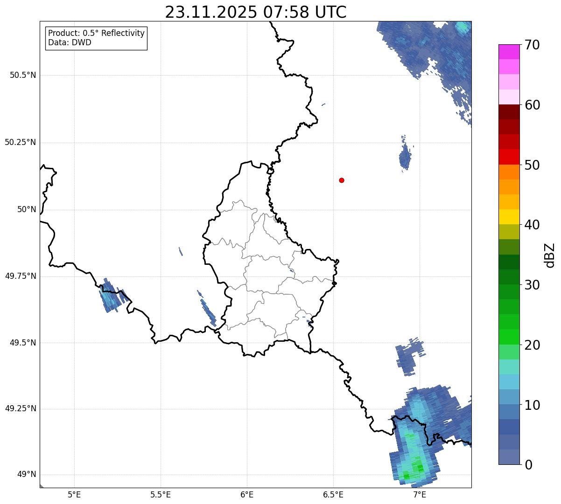
Task: Click the colorbar tick label 10
Action: point(532,405)
